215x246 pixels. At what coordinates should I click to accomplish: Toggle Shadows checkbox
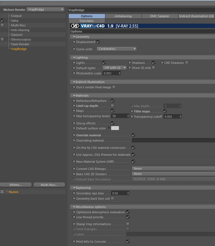click(153, 62)
